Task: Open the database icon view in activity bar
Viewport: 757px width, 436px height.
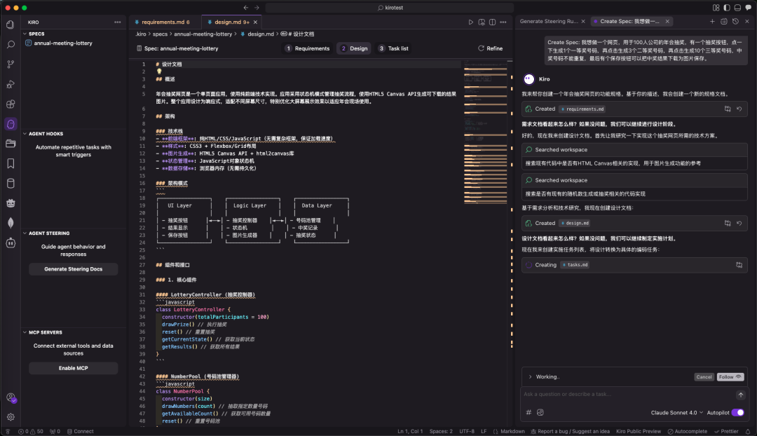Action: click(10, 183)
